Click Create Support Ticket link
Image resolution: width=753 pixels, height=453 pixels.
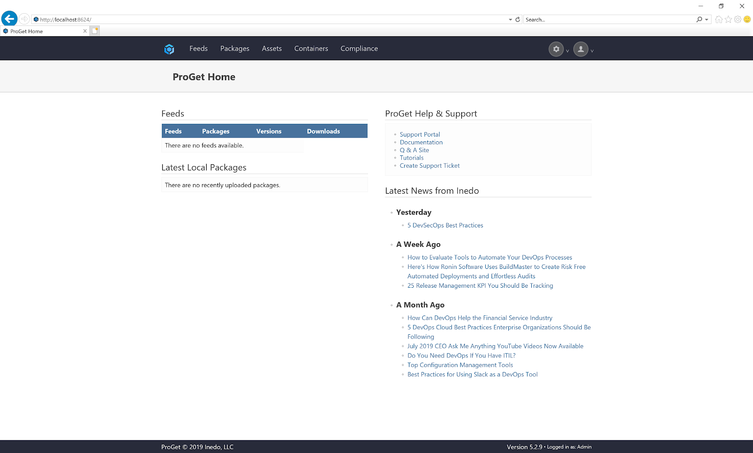tap(430, 166)
